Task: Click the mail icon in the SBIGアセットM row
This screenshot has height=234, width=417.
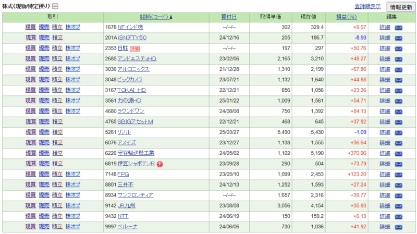Action: 398,122
